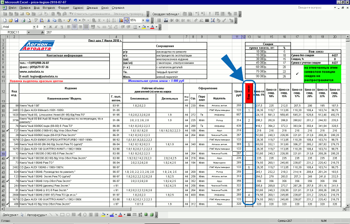Toggle the Drawing toolbar button

(x=126, y=20)
